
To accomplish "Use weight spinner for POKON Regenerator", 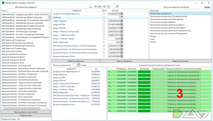I will click(122, 42).
